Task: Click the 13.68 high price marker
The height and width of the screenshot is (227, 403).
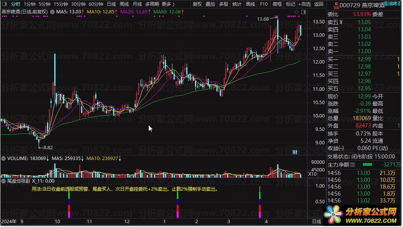Action: [263, 19]
